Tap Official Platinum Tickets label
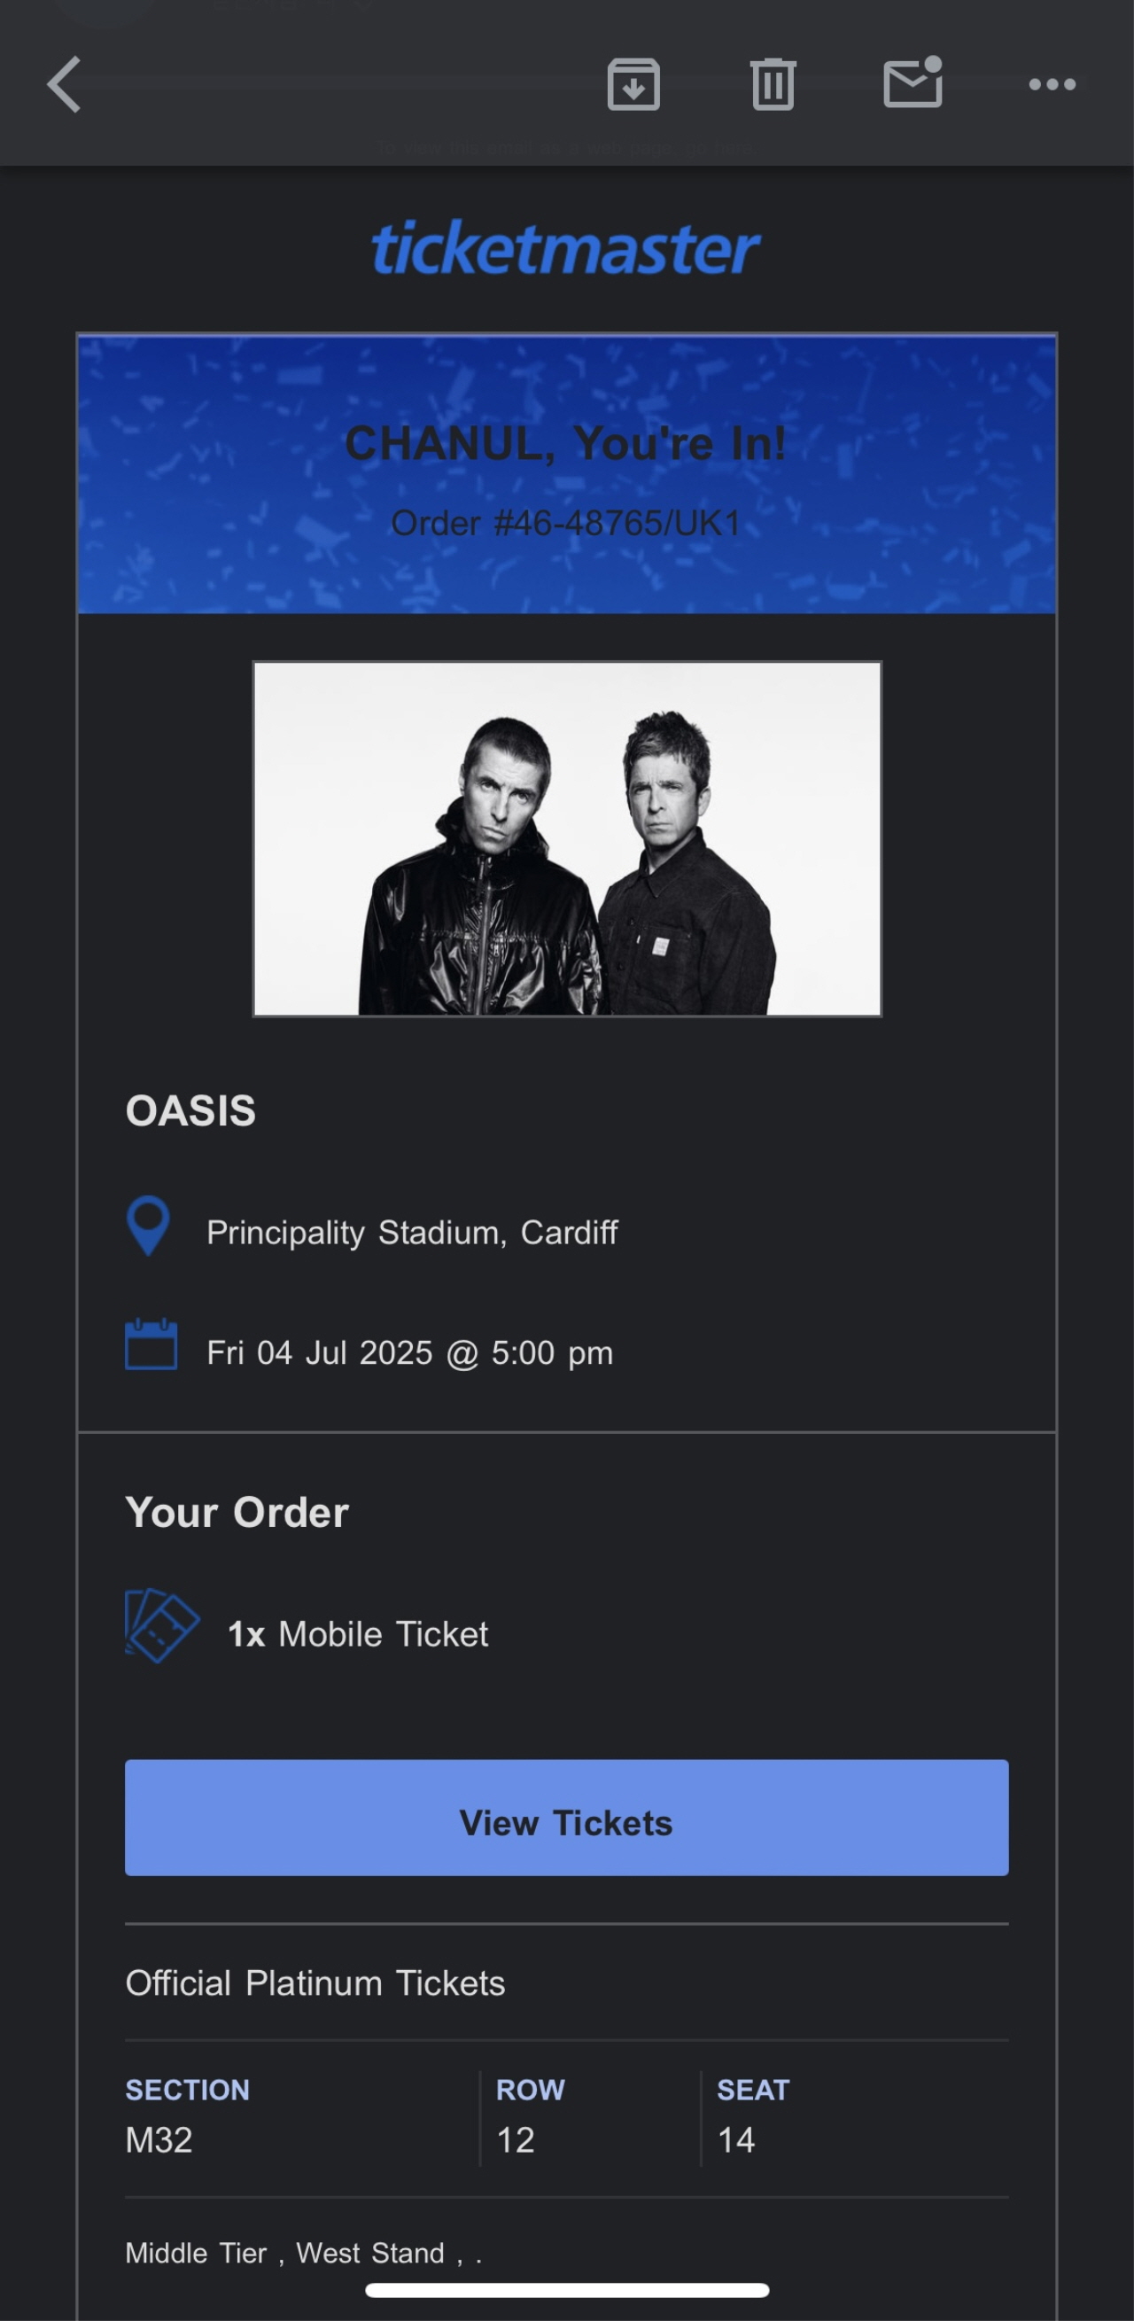The height and width of the screenshot is (2321, 1134). (315, 1983)
